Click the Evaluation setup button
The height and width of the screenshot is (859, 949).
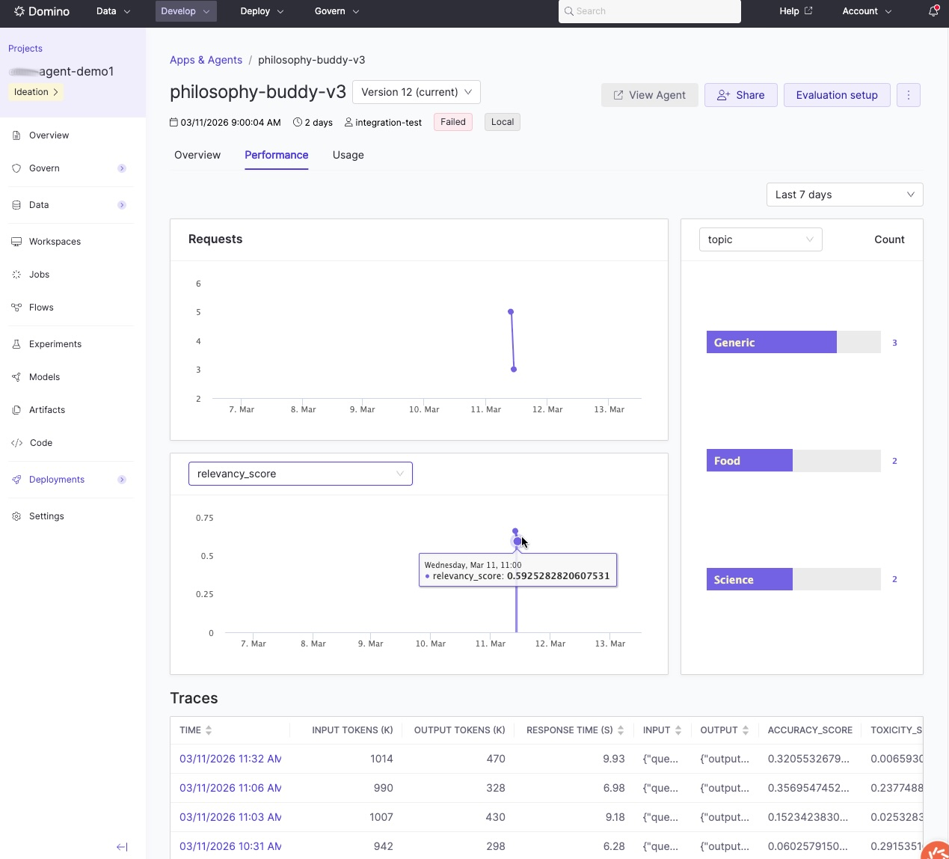click(836, 95)
